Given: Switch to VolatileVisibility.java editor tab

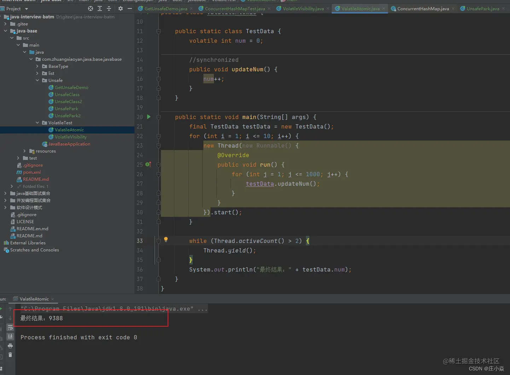Looking at the screenshot, I should [x=303, y=8].
